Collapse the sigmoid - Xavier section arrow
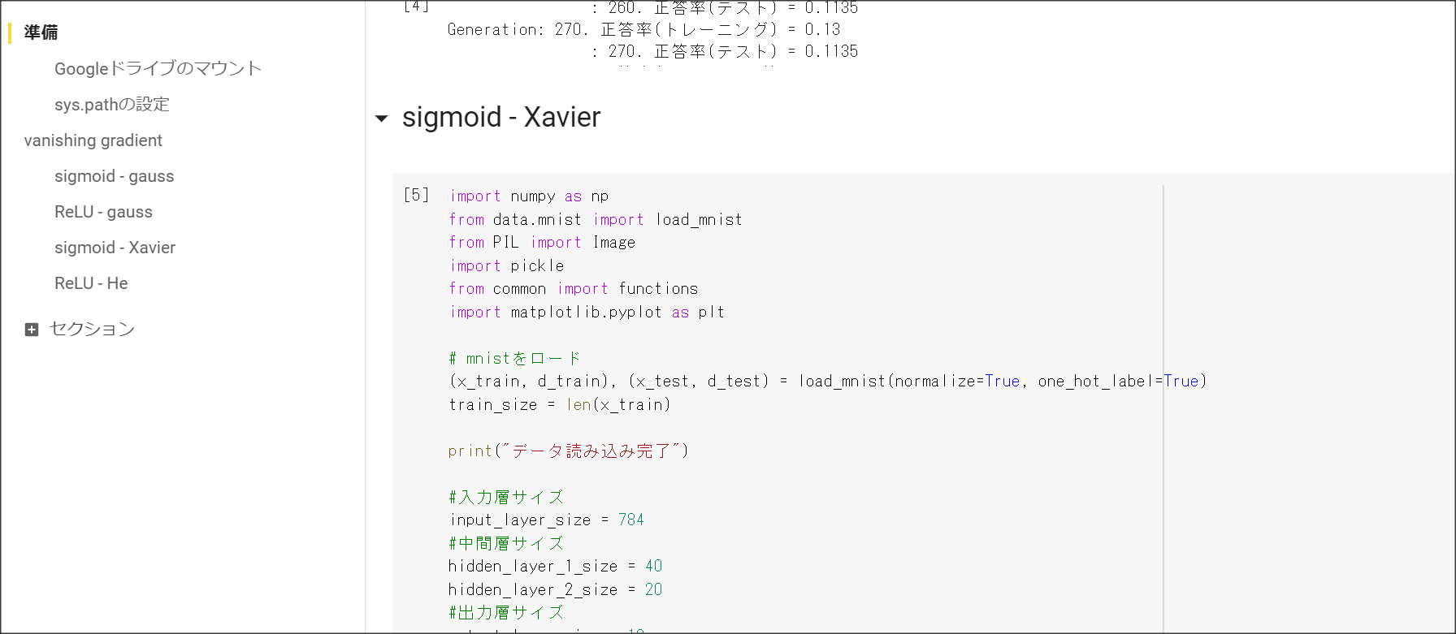1456x634 pixels. tap(381, 119)
